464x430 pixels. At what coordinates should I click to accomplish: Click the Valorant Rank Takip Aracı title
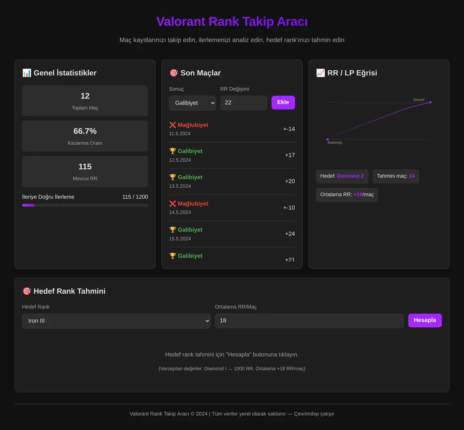[x=232, y=22]
